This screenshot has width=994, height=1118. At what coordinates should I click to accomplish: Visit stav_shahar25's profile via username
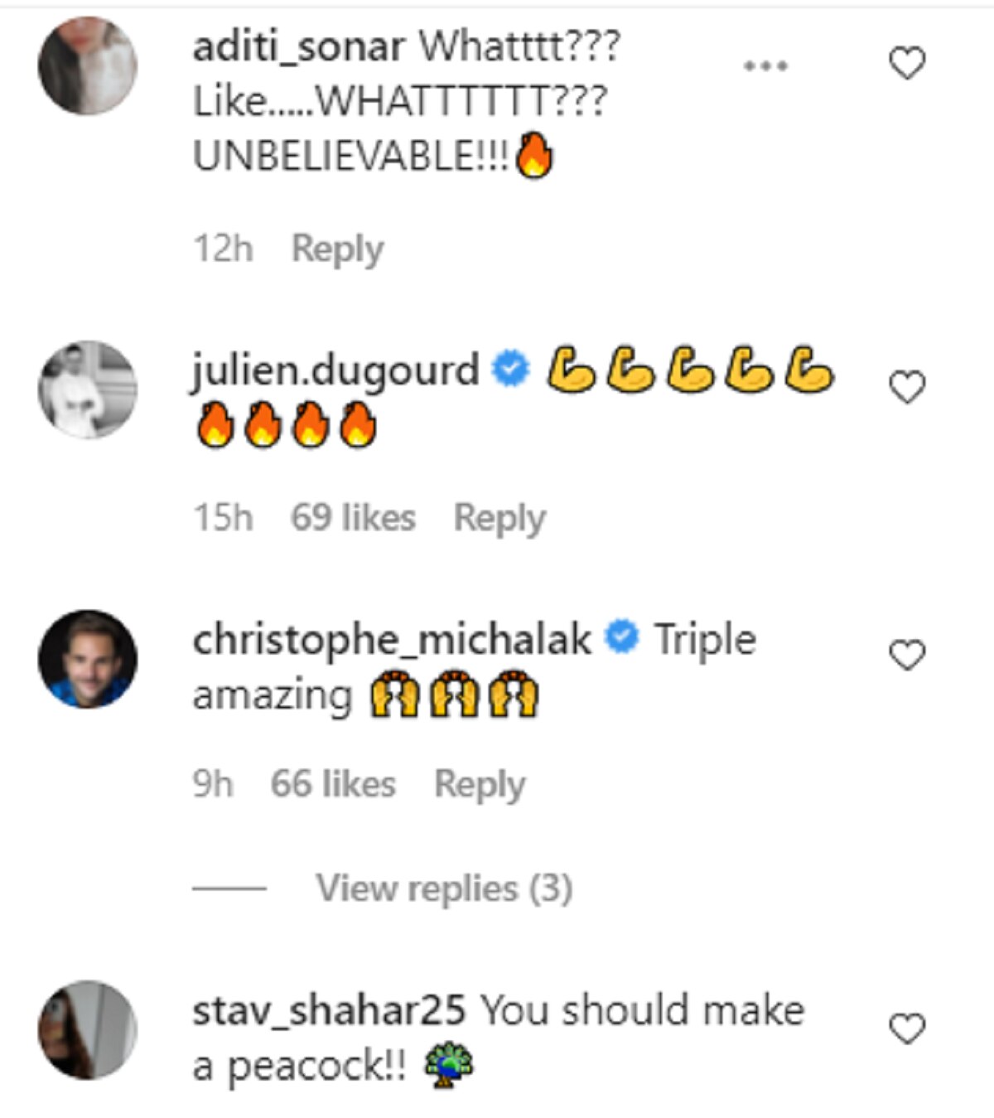[329, 1011]
